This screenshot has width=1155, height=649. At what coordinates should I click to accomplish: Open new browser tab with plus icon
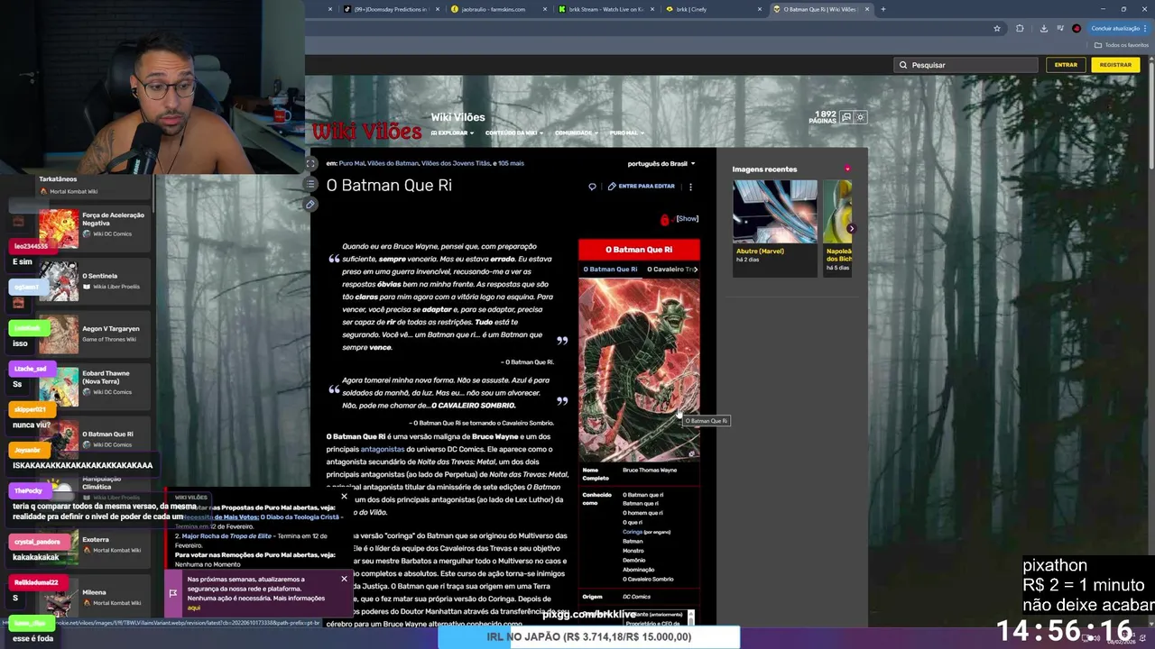pyautogui.click(x=883, y=9)
